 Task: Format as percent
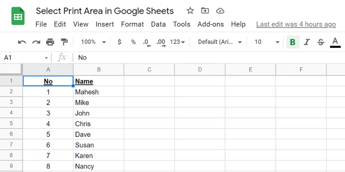(x=133, y=42)
